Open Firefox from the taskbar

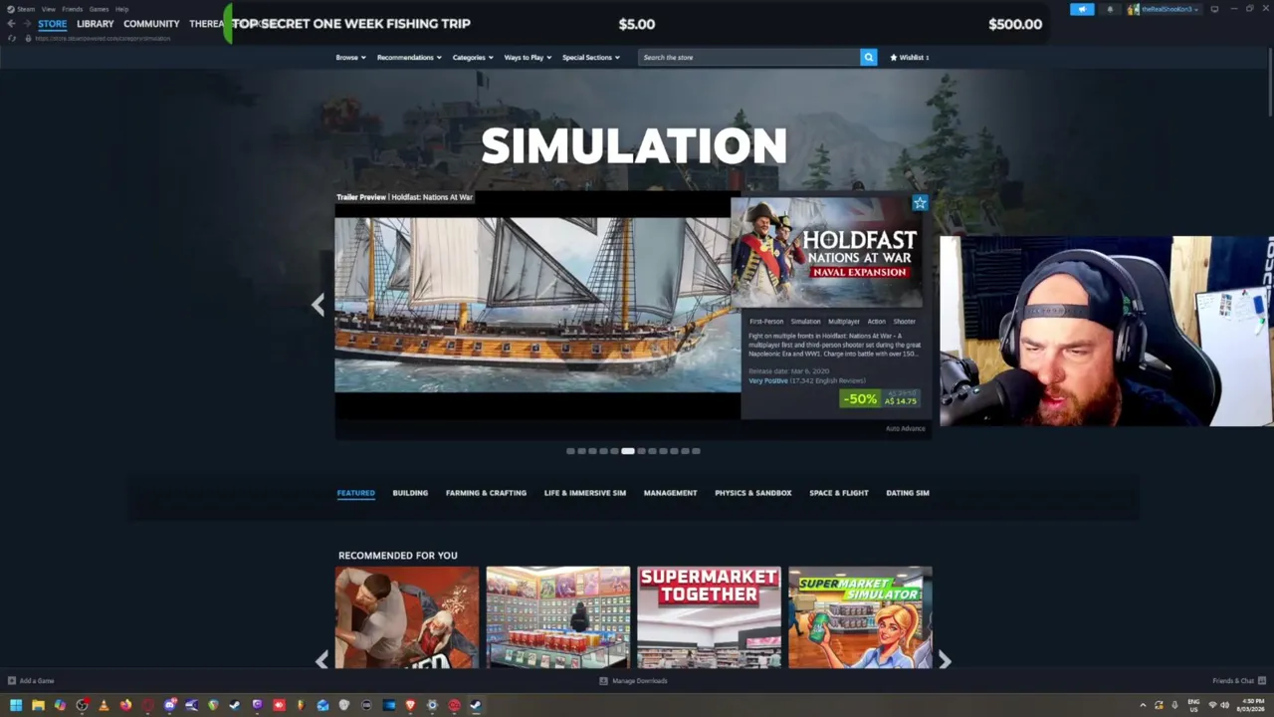tap(125, 705)
